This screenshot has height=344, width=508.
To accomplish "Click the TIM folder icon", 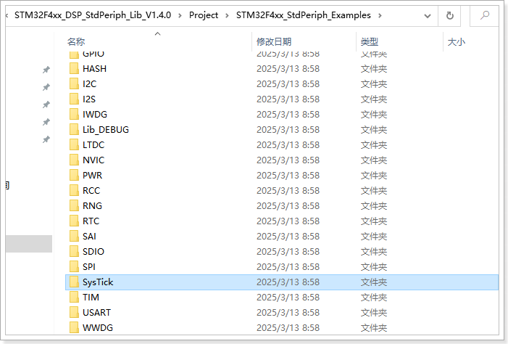I will pyautogui.click(x=74, y=298).
